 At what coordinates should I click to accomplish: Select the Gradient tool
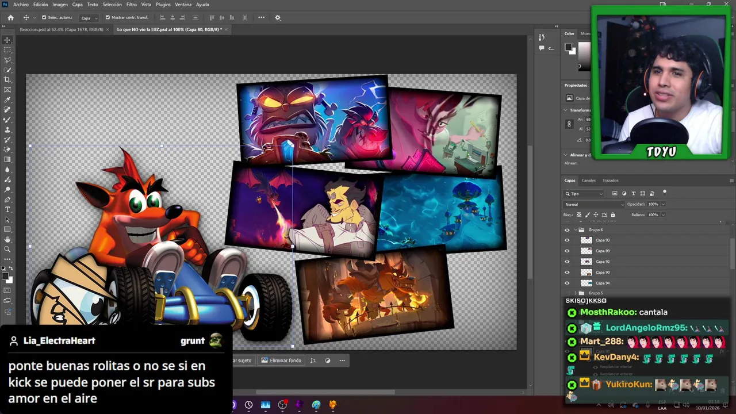point(7,160)
